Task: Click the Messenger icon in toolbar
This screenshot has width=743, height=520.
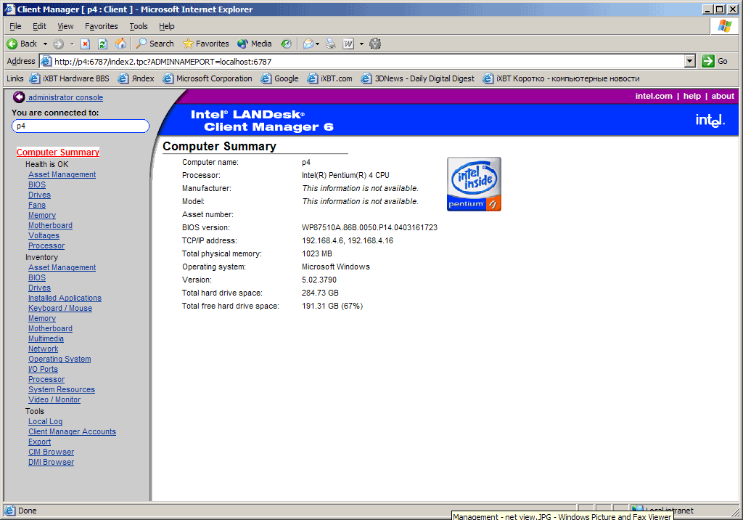Action: point(375,44)
